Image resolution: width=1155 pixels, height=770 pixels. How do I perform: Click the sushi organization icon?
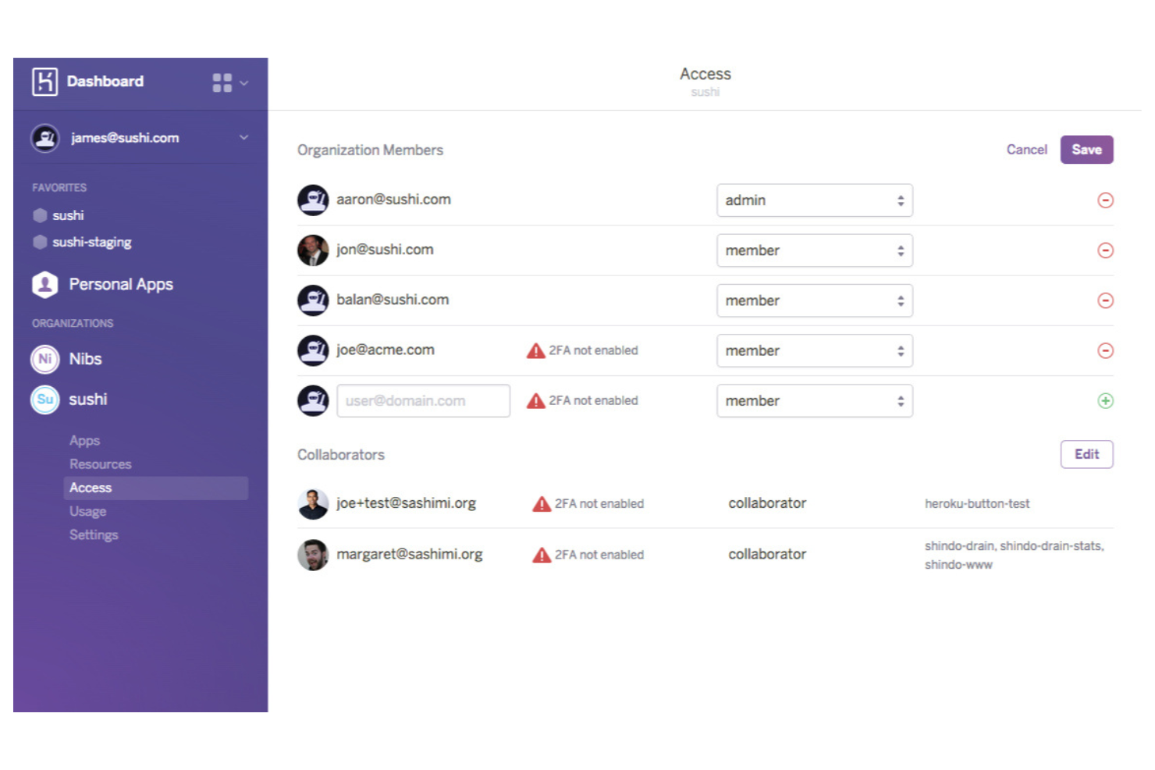[x=44, y=399]
